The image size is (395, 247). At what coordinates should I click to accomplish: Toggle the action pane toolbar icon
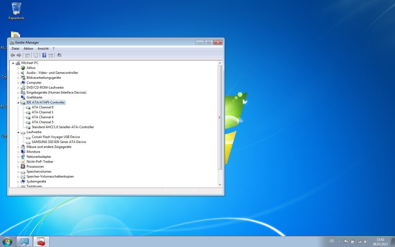click(x=51, y=55)
